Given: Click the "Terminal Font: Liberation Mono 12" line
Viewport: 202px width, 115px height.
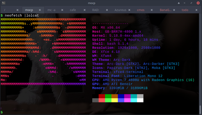Looking at the screenshot, I should point(127,76).
